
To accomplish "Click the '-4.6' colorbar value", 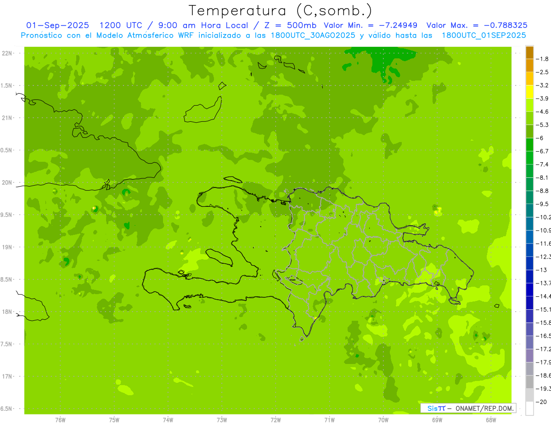I will click(543, 112).
